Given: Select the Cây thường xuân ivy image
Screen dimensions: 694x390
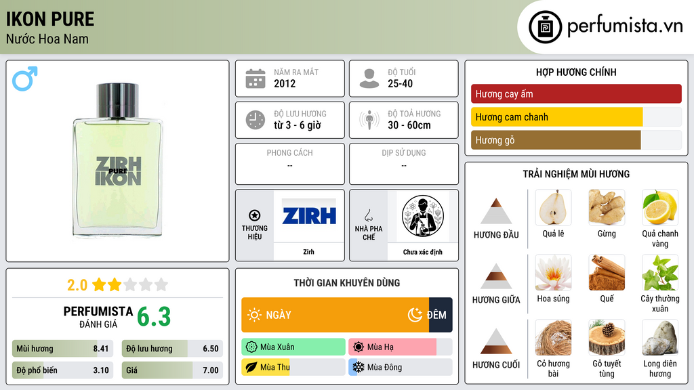Looking at the screenshot, I should click(660, 272).
